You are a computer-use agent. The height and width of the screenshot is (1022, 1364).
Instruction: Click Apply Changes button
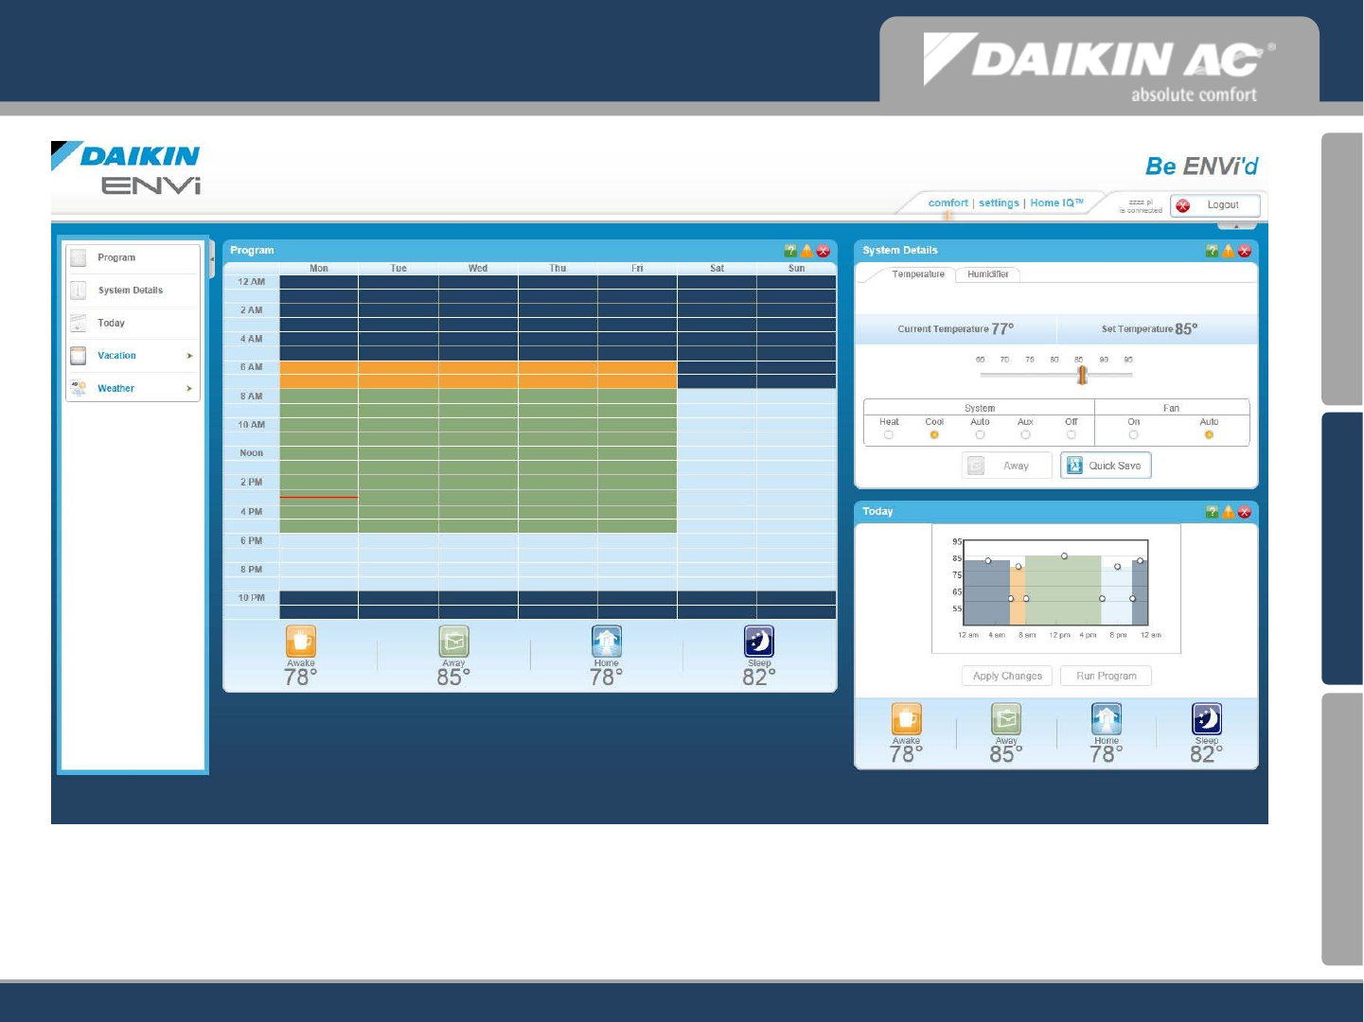tap(1007, 676)
